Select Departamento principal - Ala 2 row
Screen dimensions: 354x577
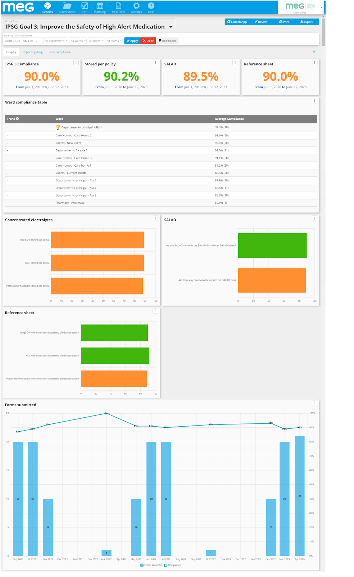[161, 195]
